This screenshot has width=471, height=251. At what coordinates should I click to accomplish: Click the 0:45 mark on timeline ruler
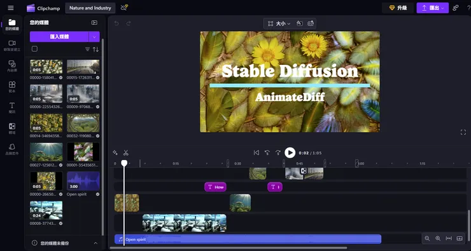click(x=300, y=164)
